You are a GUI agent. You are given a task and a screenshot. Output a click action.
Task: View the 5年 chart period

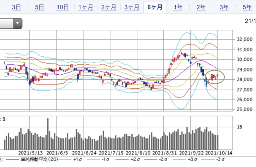coord(247,7)
